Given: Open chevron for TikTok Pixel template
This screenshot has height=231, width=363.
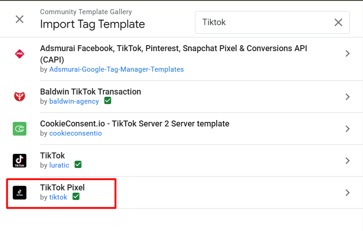Looking at the screenshot, I should [x=348, y=193].
